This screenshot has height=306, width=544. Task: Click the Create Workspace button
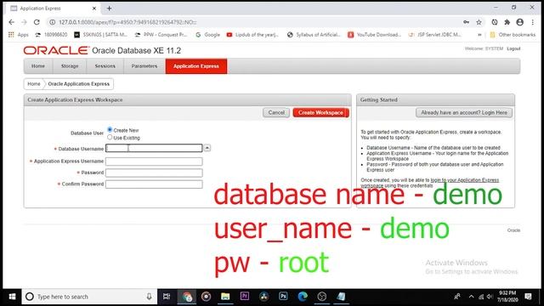pos(320,113)
